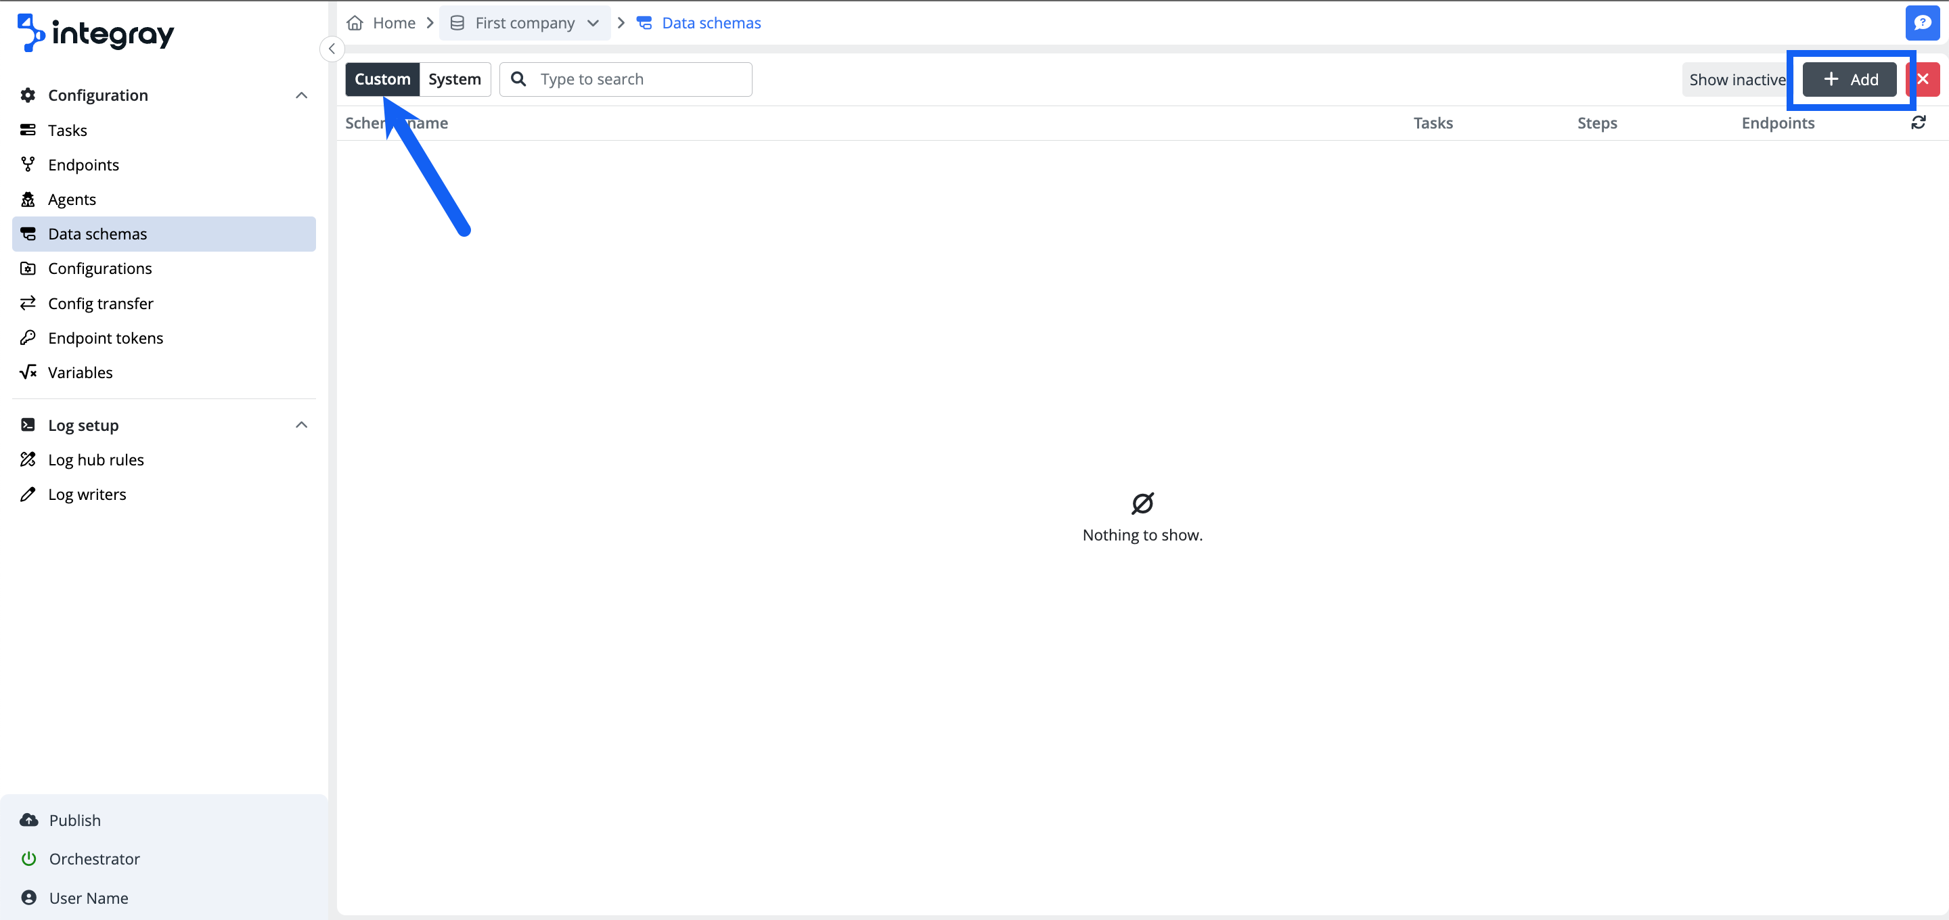1949x920 pixels.
Task: Select the Endpoint tokens key icon
Action: tap(28, 338)
